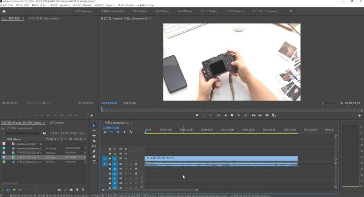Export a frame with the camera icon
Viewport: 364px width, 197px height.
(267, 115)
